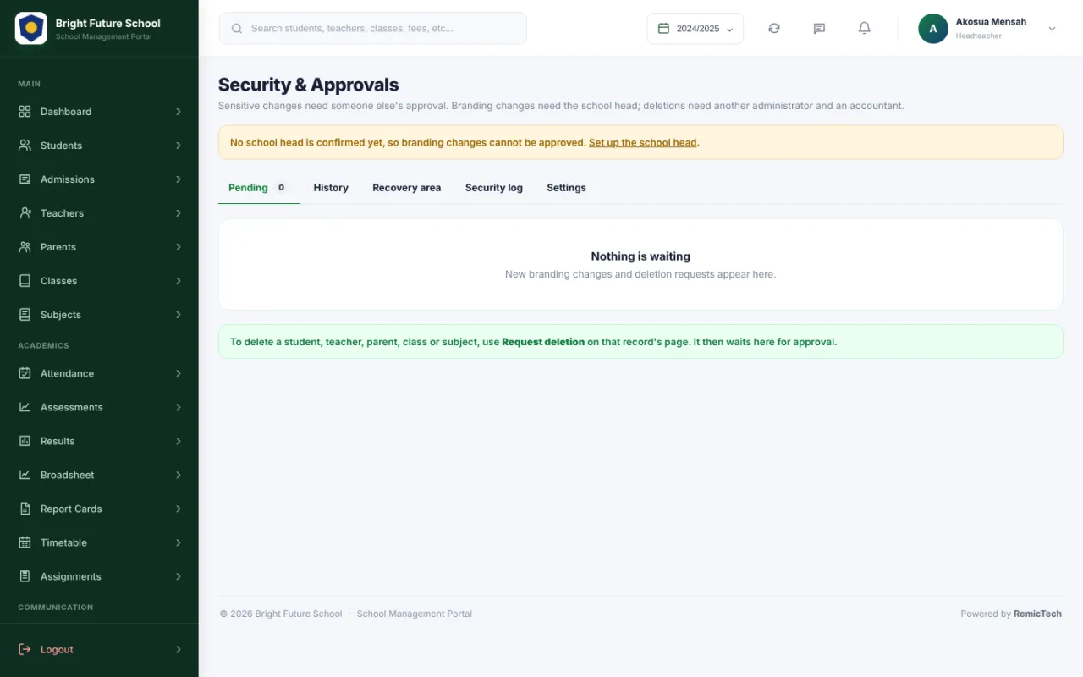This screenshot has height=677, width=1083.
Task: Click the Admissions sidebar icon
Action: click(25, 179)
